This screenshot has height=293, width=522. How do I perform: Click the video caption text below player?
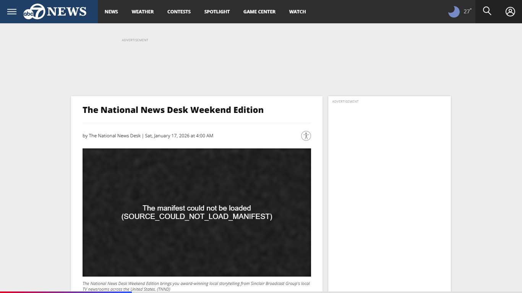pos(196,286)
